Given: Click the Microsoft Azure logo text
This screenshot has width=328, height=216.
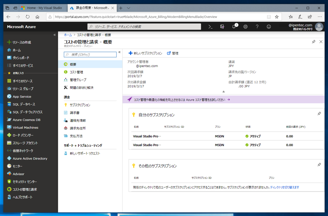Looking at the screenshot, I should 21,27.
